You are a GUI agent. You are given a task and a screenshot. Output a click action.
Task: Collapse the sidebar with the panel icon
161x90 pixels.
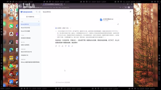coord(39,12)
